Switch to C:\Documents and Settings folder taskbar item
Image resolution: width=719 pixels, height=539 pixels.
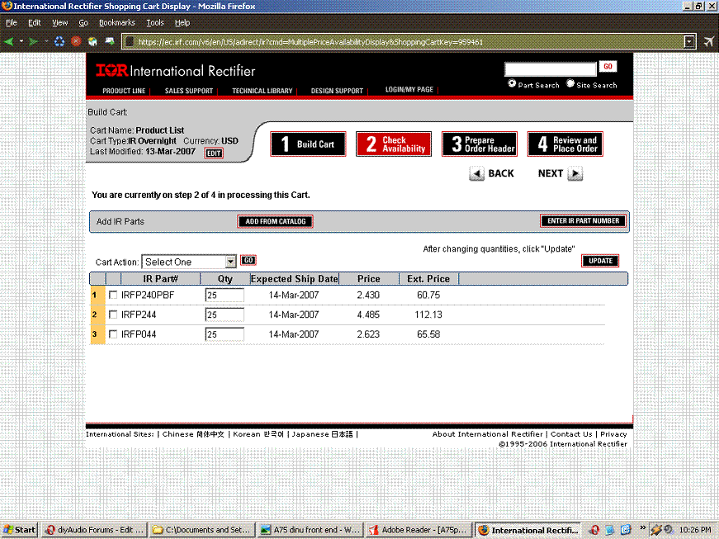pyautogui.click(x=201, y=530)
